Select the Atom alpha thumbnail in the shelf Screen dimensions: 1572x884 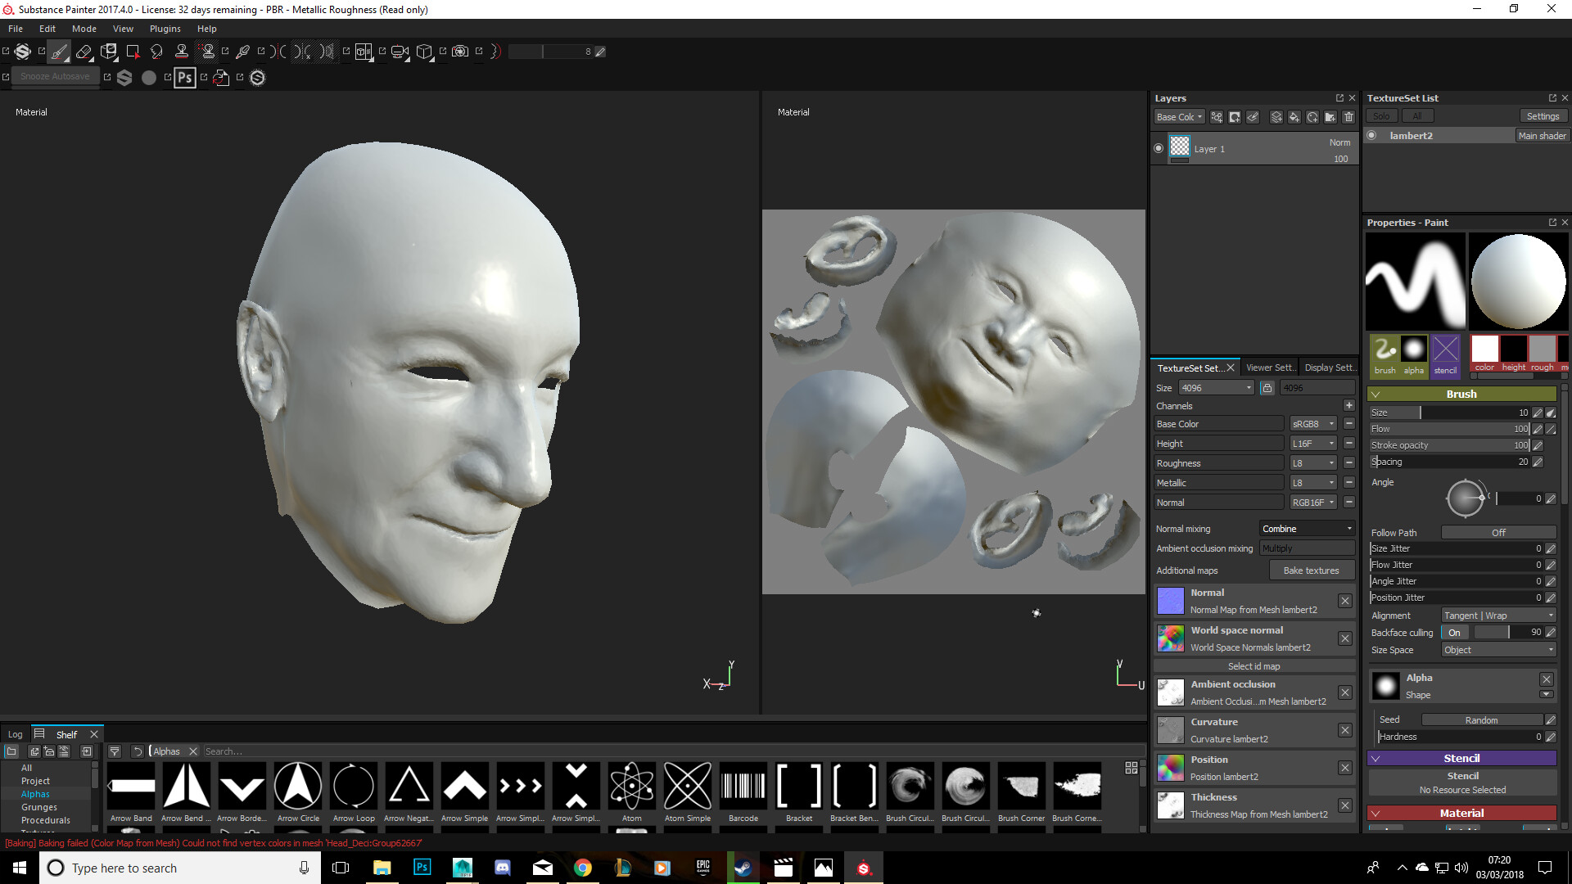(631, 786)
